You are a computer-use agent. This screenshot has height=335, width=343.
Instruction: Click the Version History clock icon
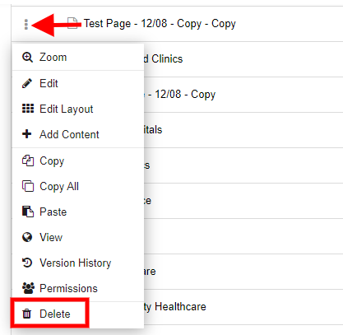[27, 263]
